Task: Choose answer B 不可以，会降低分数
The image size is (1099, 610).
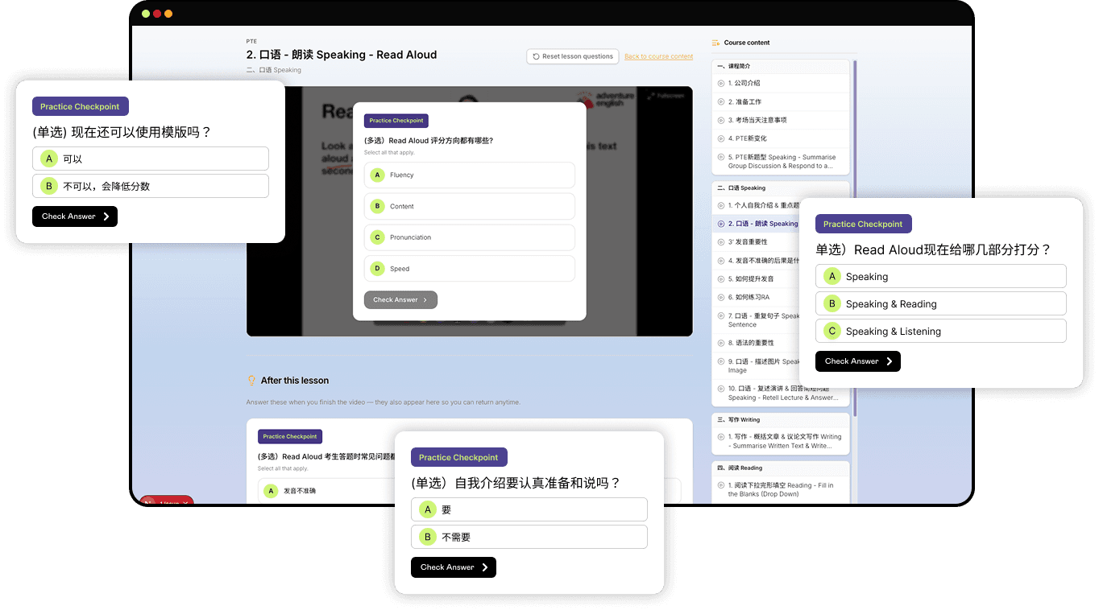Action: [x=151, y=186]
